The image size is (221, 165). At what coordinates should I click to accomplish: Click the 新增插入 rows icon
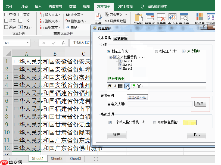click(150, 17)
